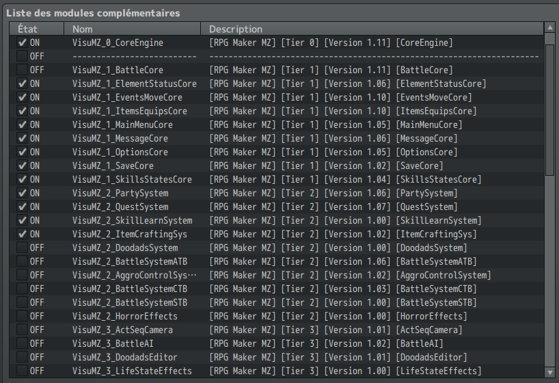Click the vertical scrollbar thumb
Image resolution: width=559 pixels, height=383 pixels.
click(x=549, y=110)
